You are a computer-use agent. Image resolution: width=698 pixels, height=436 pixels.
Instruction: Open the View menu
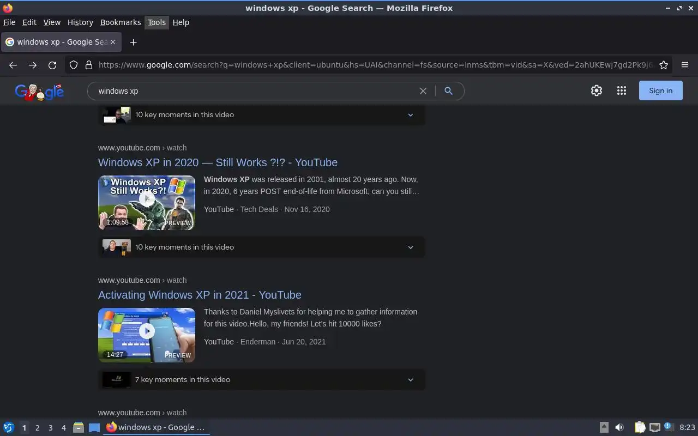pos(52,22)
